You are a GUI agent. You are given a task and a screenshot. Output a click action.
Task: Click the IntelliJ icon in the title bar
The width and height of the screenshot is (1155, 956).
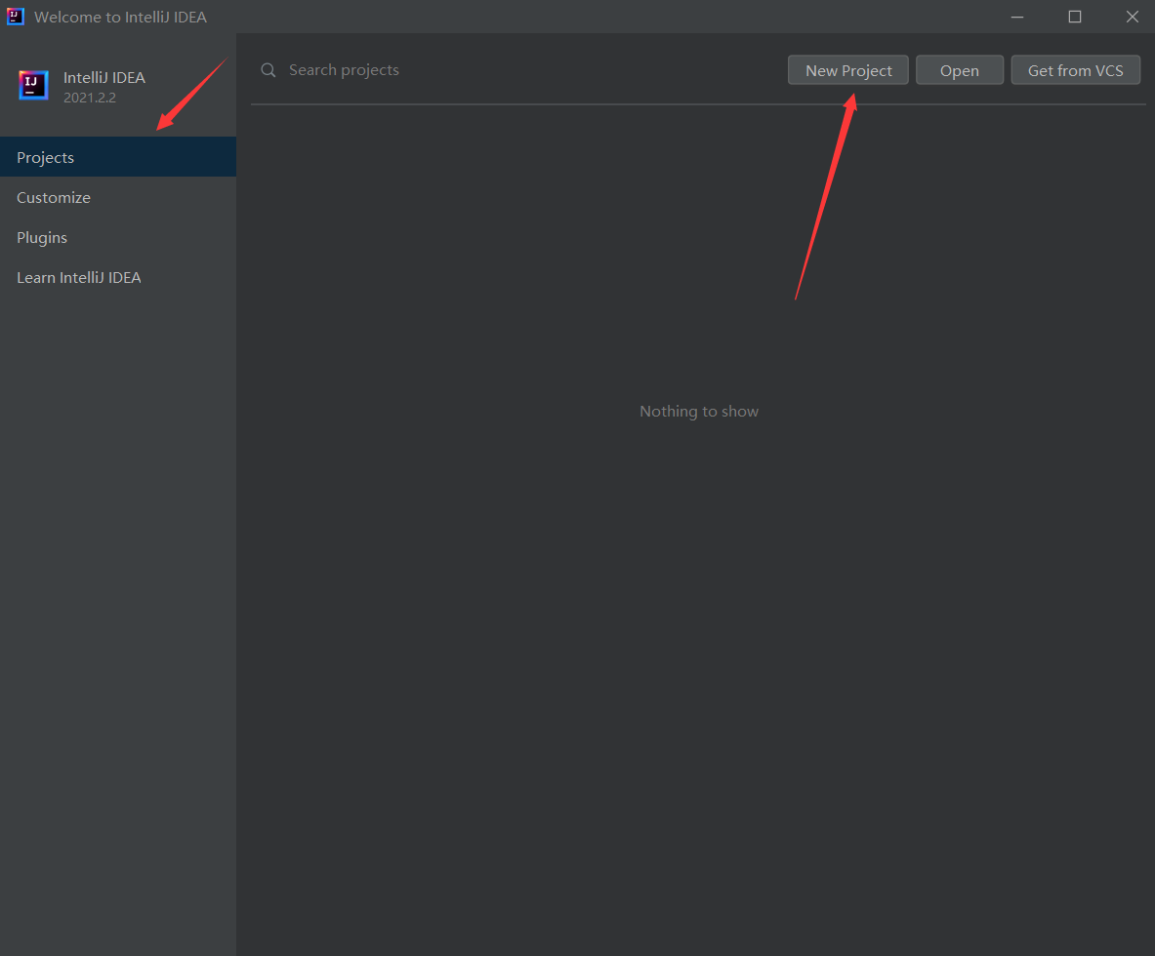(16, 17)
